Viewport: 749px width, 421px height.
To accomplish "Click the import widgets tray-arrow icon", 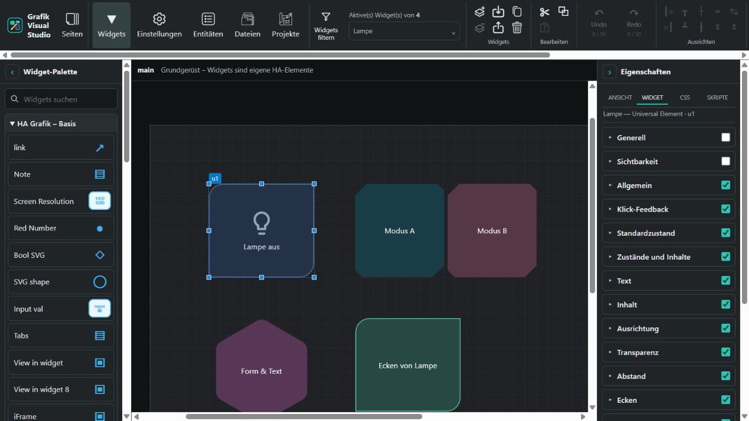I will click(x=498, y=12).
